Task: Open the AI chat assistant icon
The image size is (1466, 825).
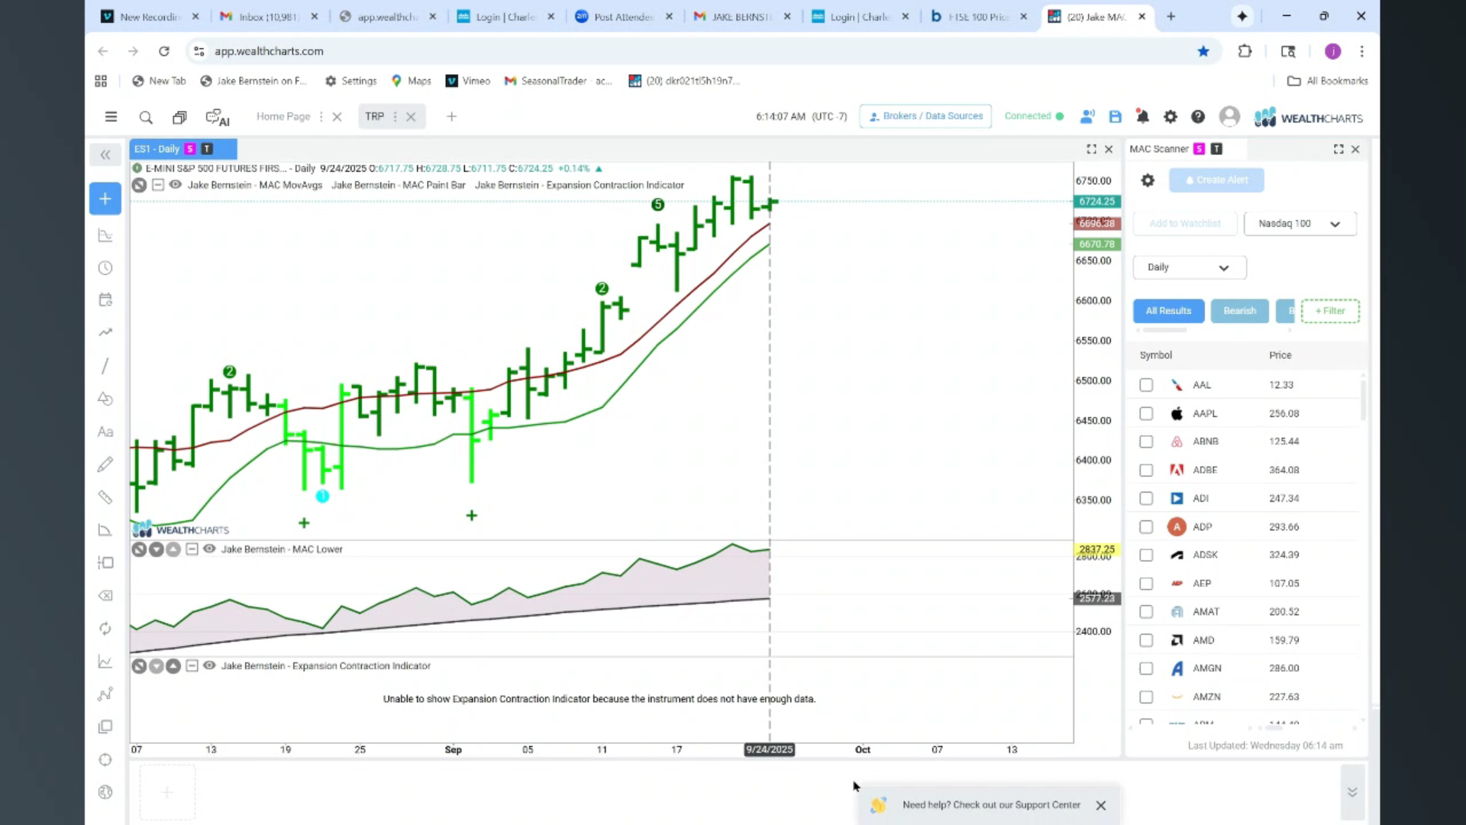Action: (x=218, y=118)
